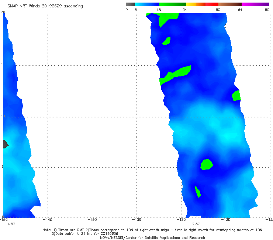The height and width of the screenshot is (240, 273).
Task: Click the longitude label '-150'
Action: tap(3, 220)
